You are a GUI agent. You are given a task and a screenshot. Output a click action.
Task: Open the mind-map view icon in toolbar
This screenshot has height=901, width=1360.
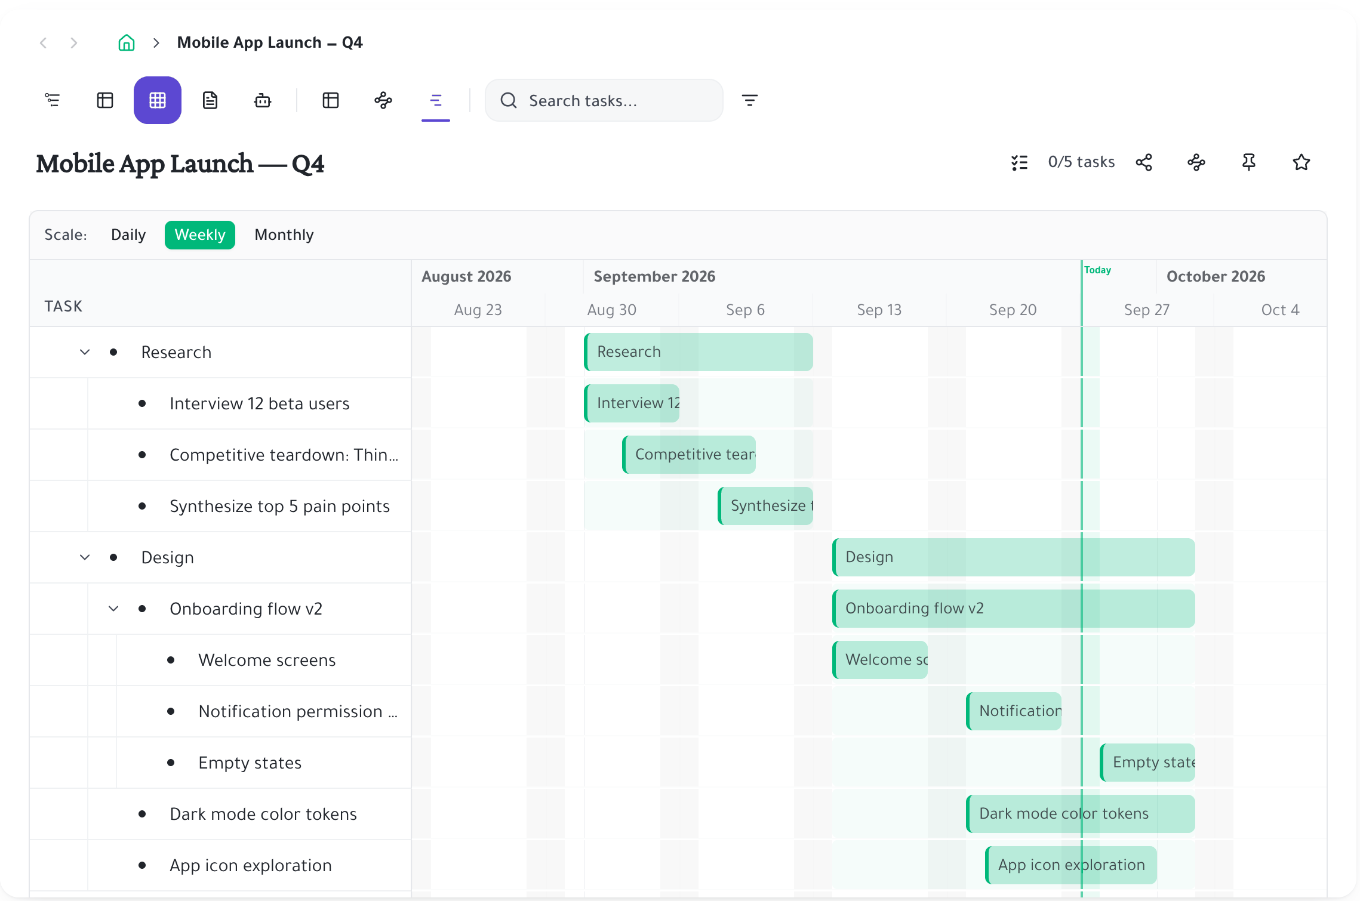tap(383, 100)
